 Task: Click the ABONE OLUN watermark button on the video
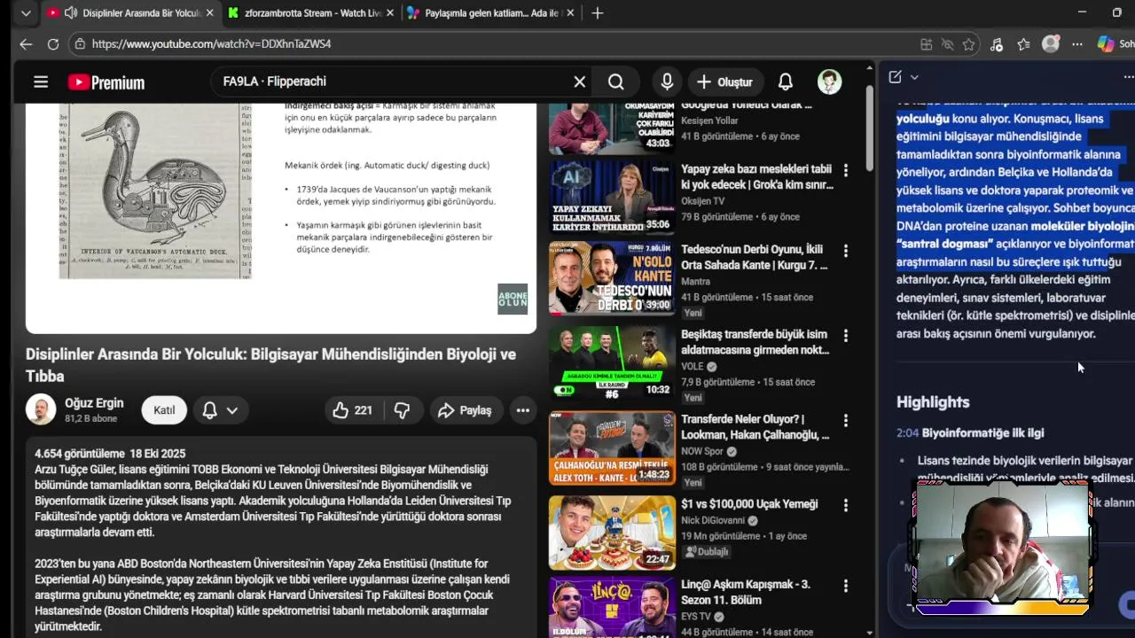513,299
